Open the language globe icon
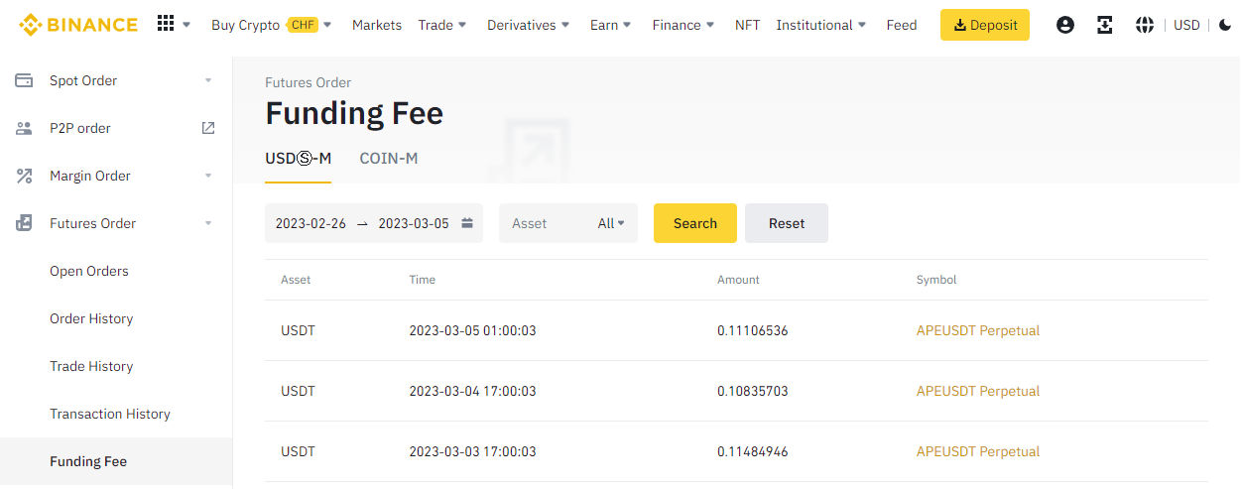 coord(1145,25)
